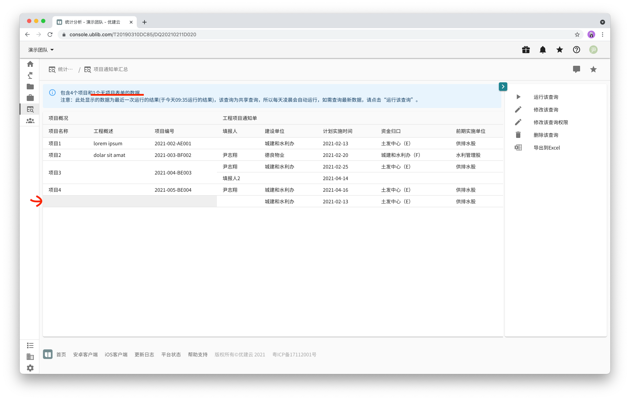The image size is (630, 400).
Task: Open the team members icon in sidebar
Action: click(x=30, y=121)
